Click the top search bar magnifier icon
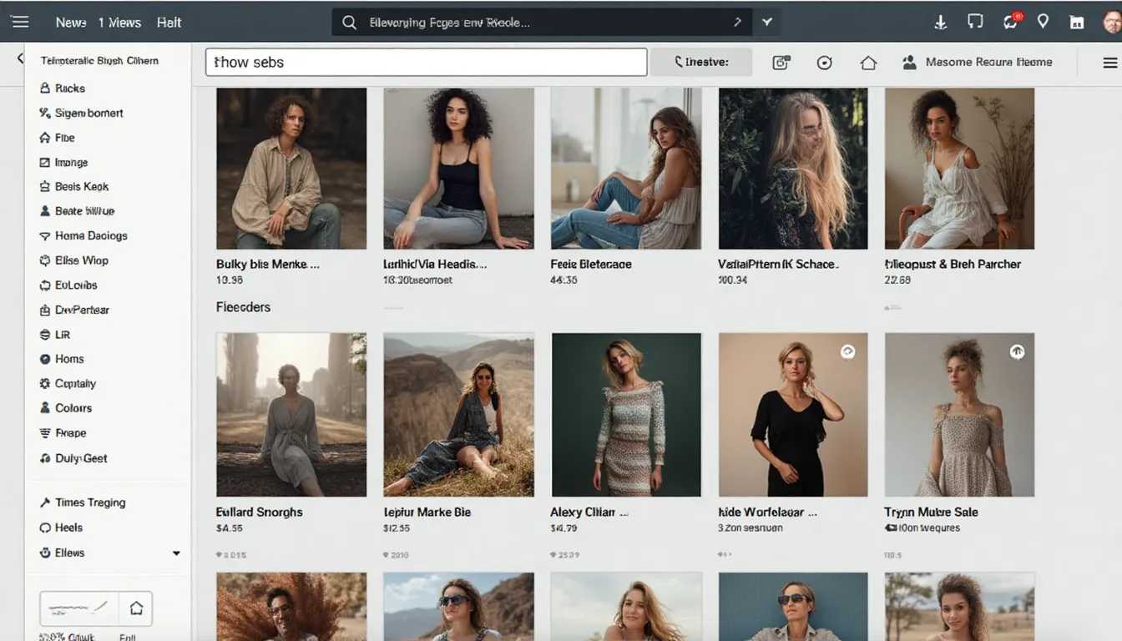This screenshot has height=641, width=1122. (350, 23)
